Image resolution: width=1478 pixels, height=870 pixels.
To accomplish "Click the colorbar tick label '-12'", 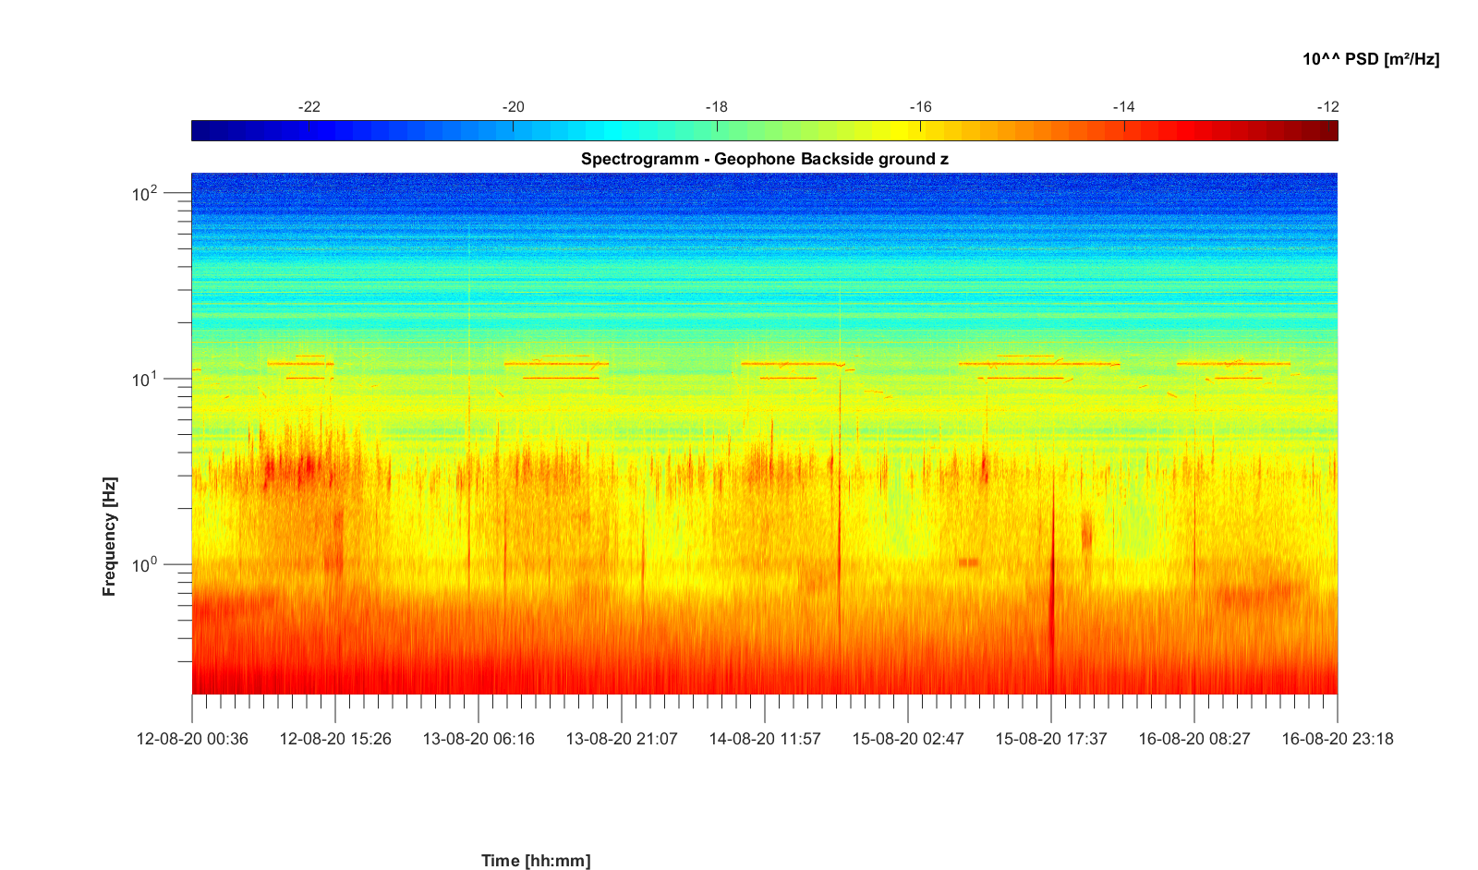I will 1327,107.
